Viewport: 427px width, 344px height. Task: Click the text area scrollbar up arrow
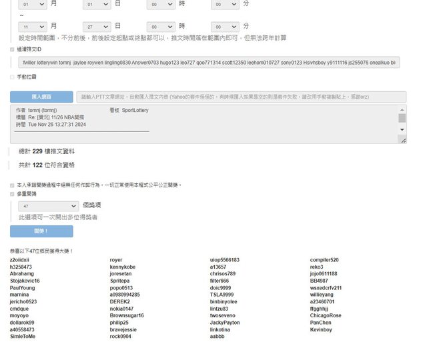point(402,110)
